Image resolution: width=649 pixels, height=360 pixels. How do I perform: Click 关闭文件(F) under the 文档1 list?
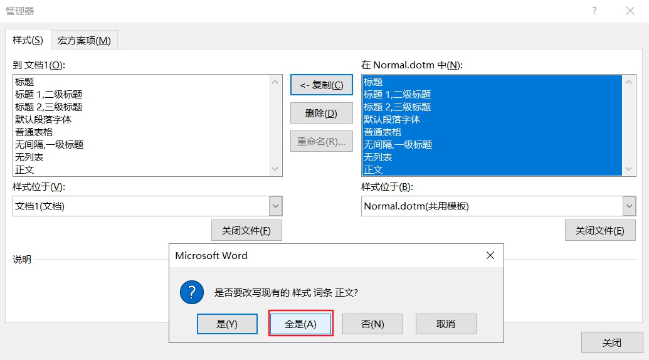[246, 230]
